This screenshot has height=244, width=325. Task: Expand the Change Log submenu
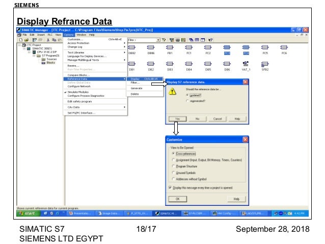(95, 47)
